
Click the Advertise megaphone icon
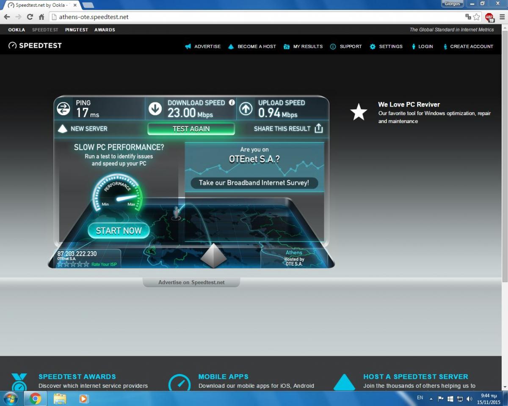tap(188, 47)
